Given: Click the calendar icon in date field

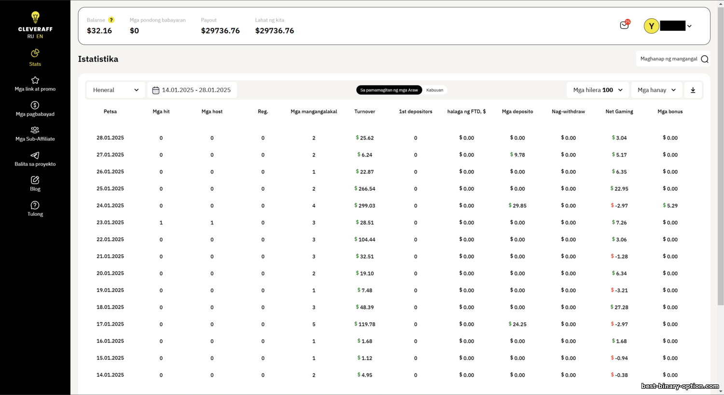Looking at the screenshot, I should (155, 90).
